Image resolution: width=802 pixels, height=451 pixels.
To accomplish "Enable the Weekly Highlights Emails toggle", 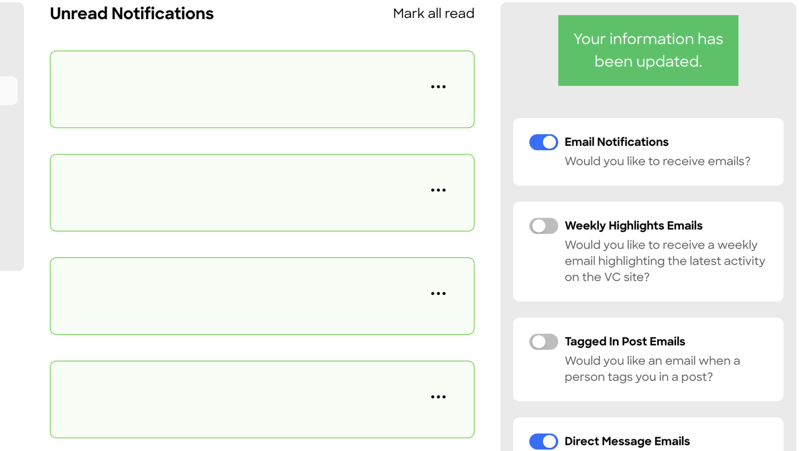I will (x=543, y=226).
